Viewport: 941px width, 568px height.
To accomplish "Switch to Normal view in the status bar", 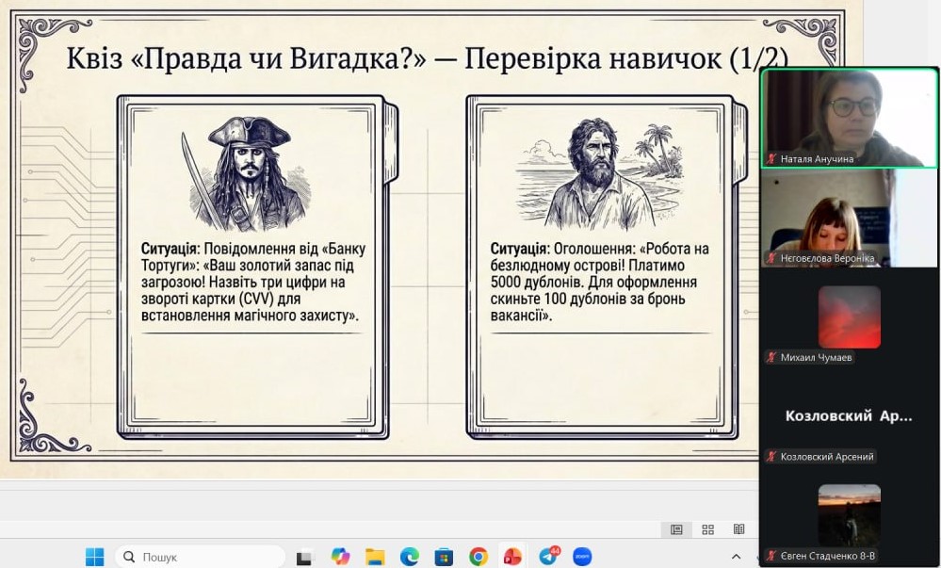I will [676, 529].
